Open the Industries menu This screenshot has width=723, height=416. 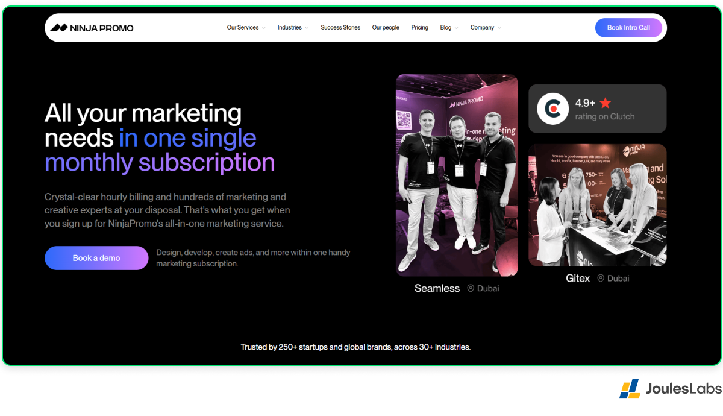coord(290,28)
